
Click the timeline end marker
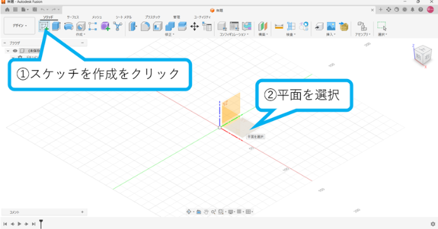pyautogui.click(x=41, y=224)
